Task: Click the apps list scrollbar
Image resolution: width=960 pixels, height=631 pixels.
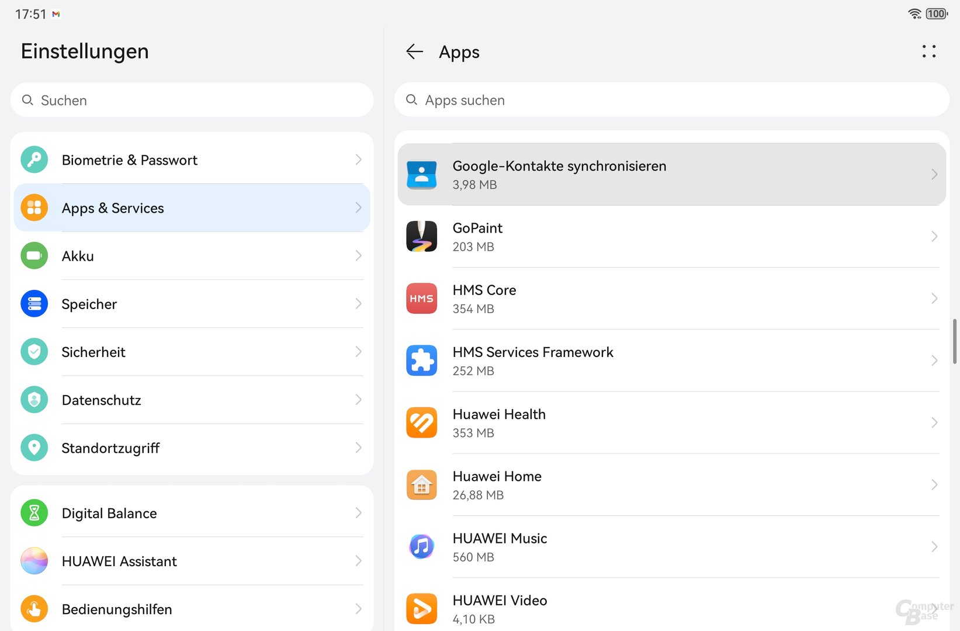Action: [x=955, y=342]
